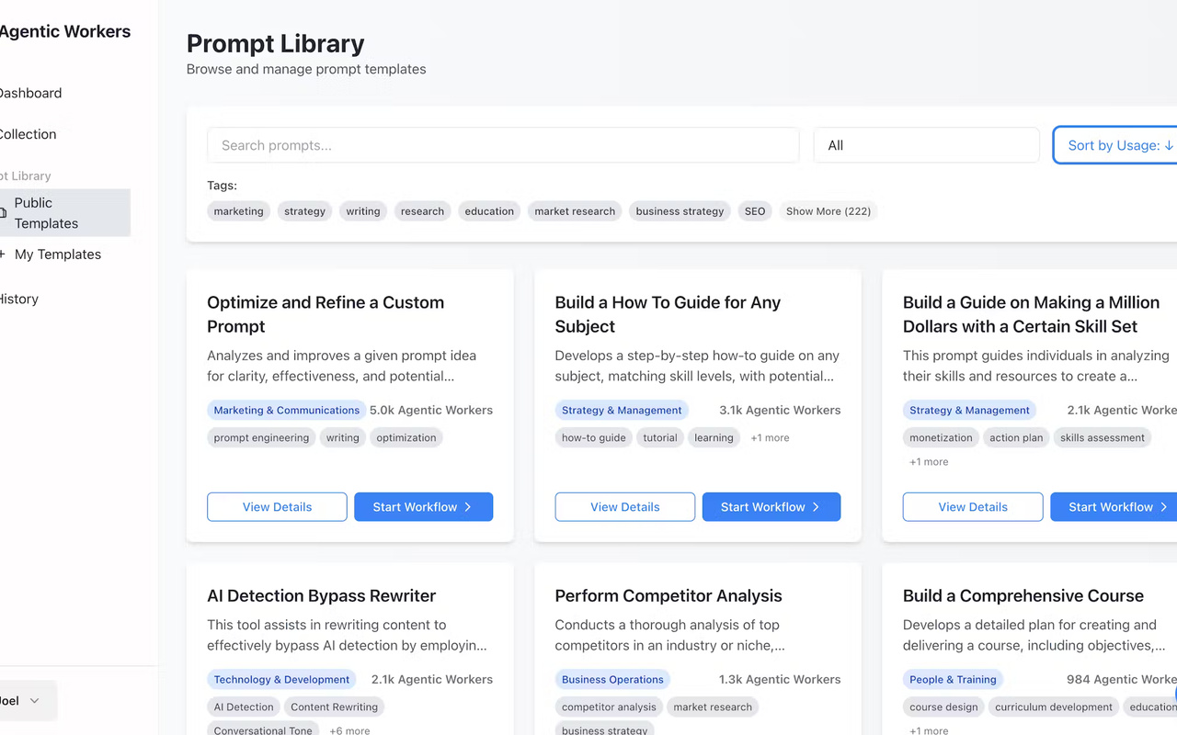Show More tags (222)
1177x735 pixels.
[x=828, y=211]
